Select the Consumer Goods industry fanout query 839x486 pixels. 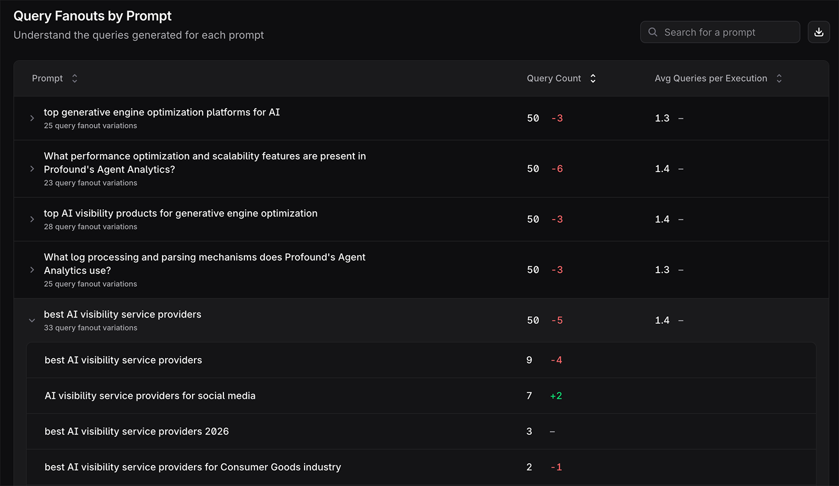click(x=192, y=467)
